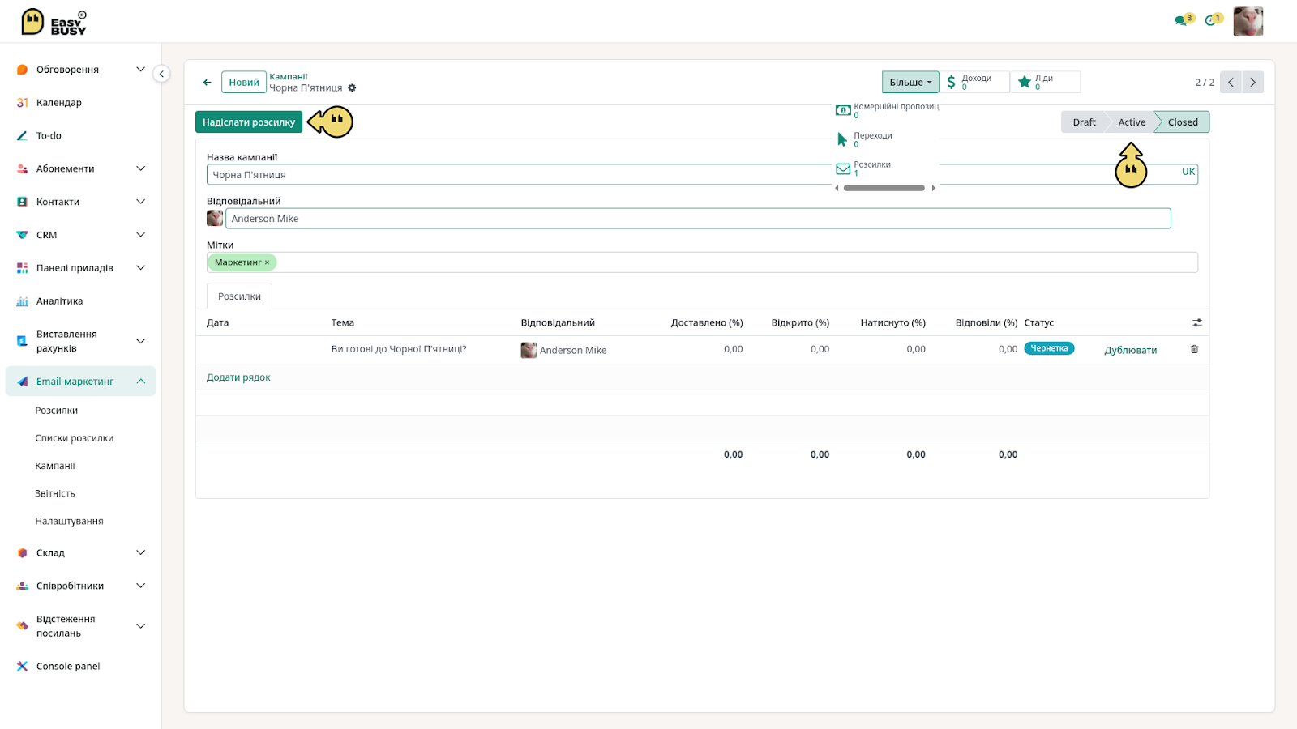The image size is (1297, 729).
Task: Sort by the Статус column header
Action: point(1039,322)
